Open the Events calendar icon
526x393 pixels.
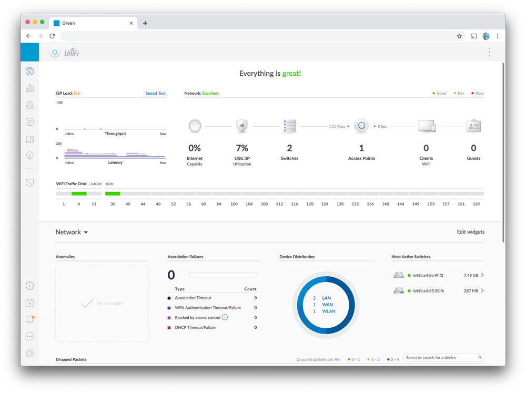point(30,303)
